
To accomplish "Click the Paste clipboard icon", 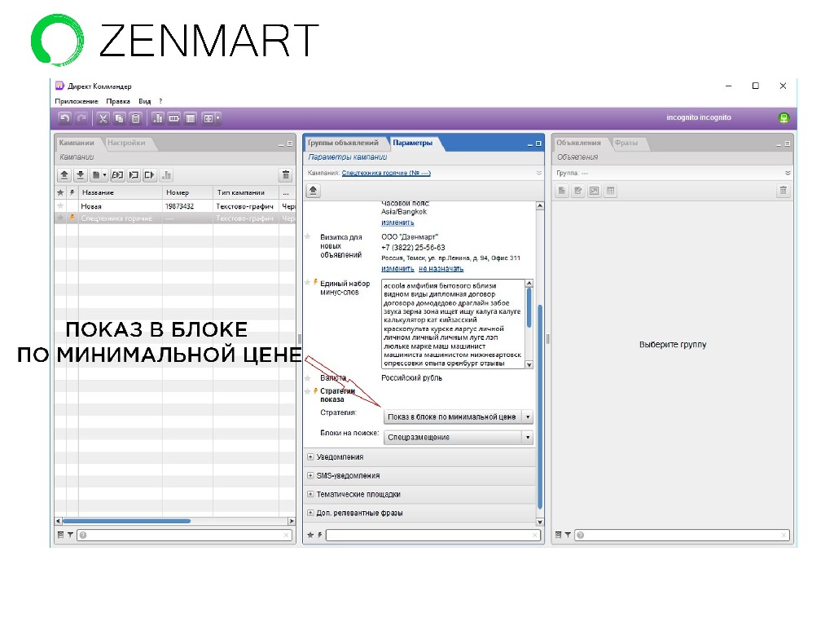I will [x=136, y=118].
